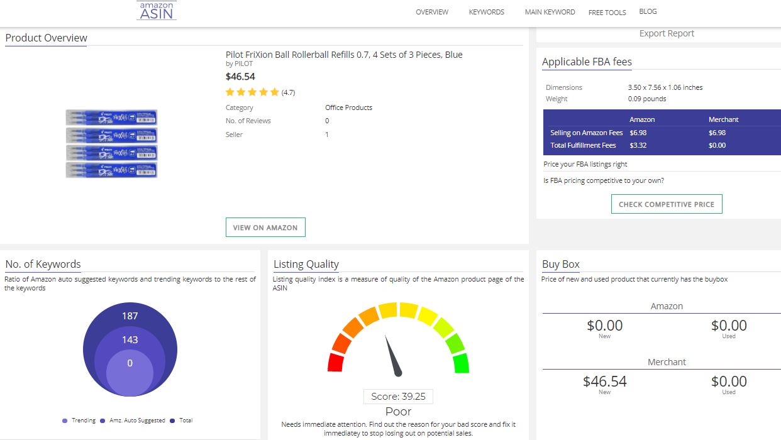Click the dimensions value 3.50 x 7.56 x 1.06 inches
Image resolution: width=781 pixels, height=440 pixels.
coord(665,87)
